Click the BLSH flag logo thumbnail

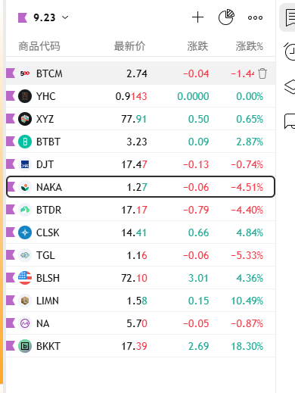pyautogui.click(x=25, y=278)
